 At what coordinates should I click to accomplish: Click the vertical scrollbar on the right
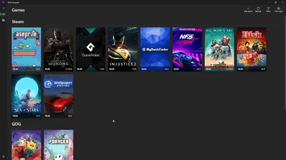pos(285,64)
